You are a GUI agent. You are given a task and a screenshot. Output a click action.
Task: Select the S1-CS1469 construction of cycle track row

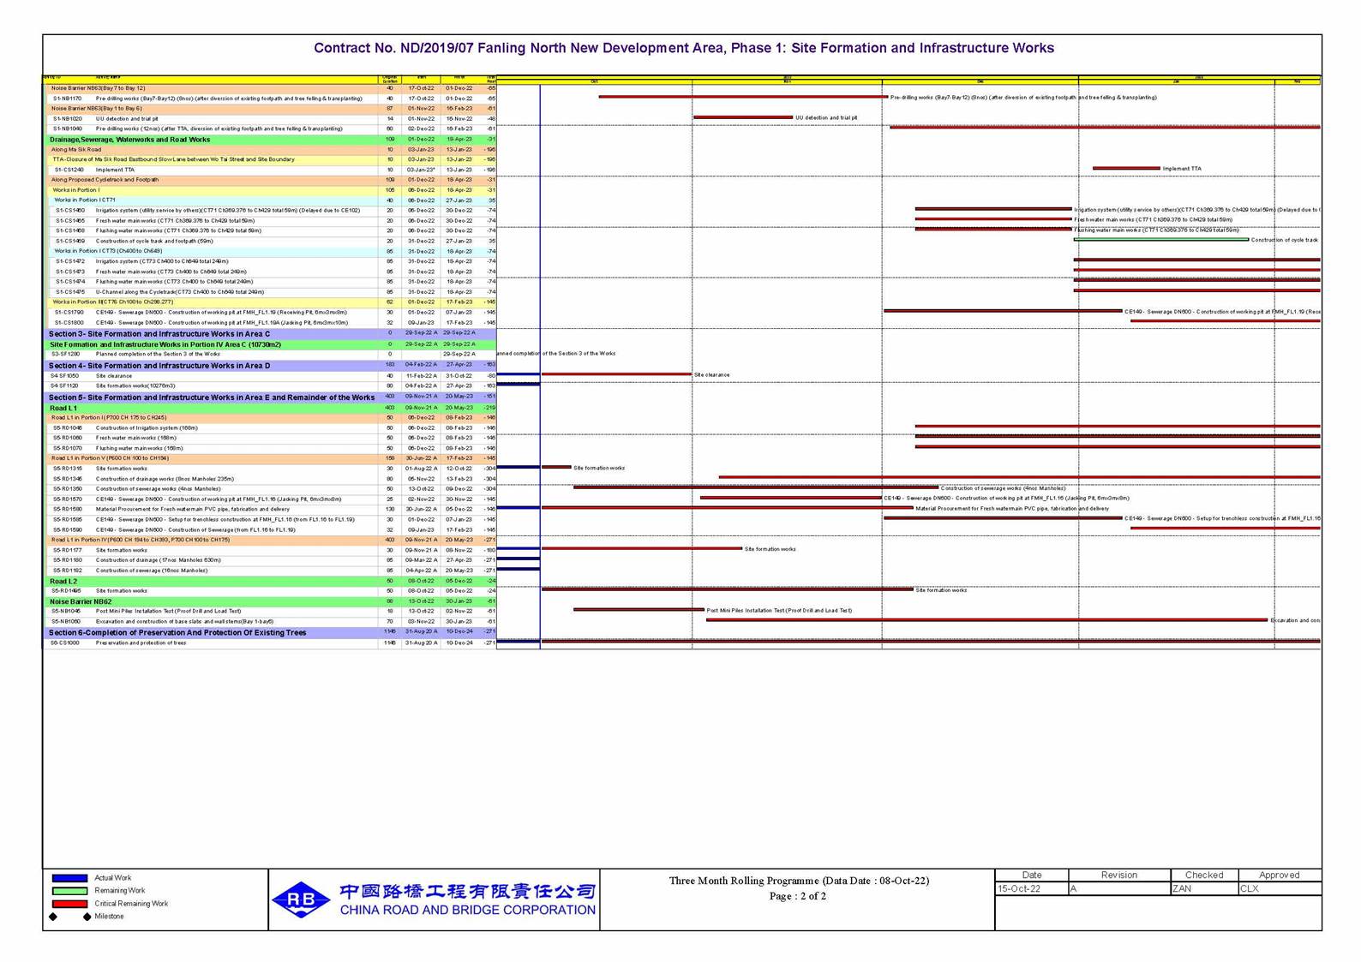pos(269,242)
